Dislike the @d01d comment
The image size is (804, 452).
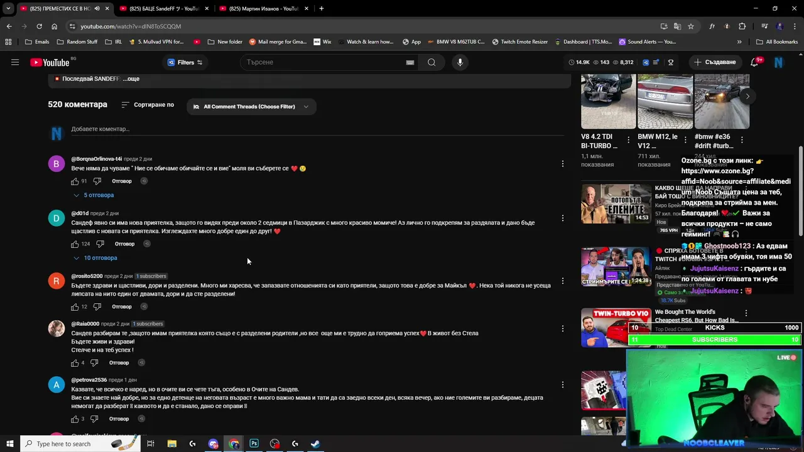[100, 244]
